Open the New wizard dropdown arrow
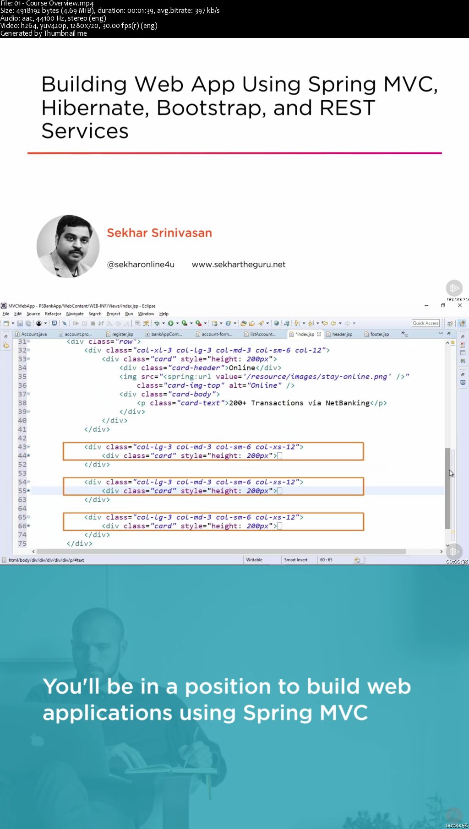 pos(13,323)
